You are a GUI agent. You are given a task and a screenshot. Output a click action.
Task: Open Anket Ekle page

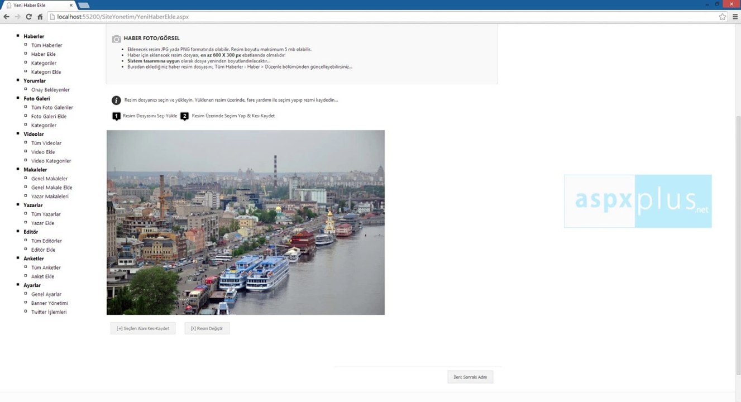(x=42, y=276)
